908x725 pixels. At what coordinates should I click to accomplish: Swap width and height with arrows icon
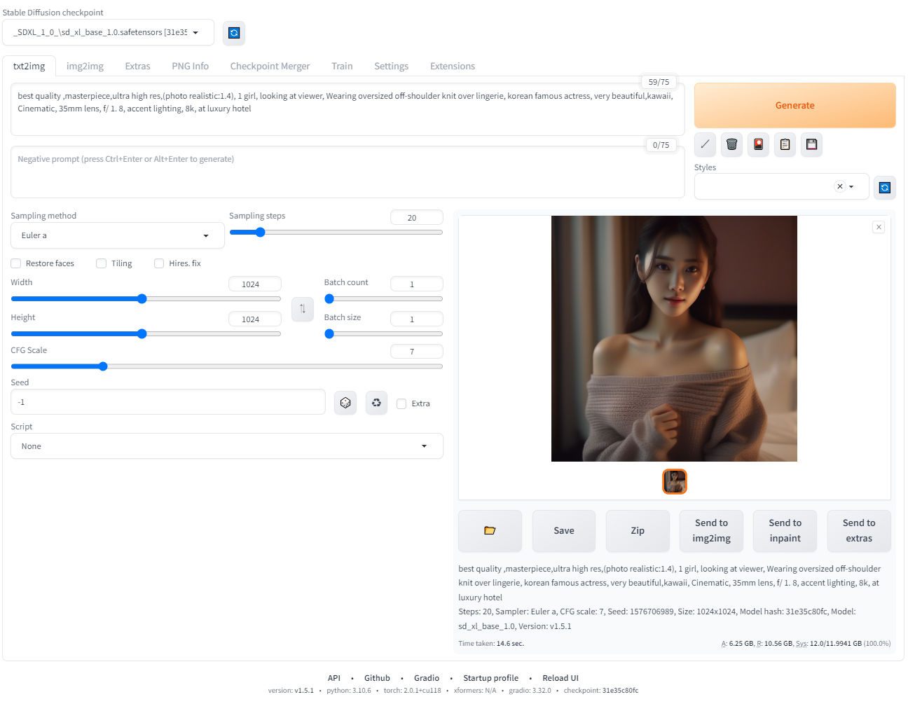coord(303,309)
